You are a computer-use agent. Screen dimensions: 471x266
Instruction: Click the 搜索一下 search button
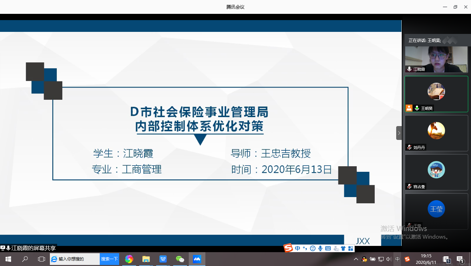coord(109,259)
